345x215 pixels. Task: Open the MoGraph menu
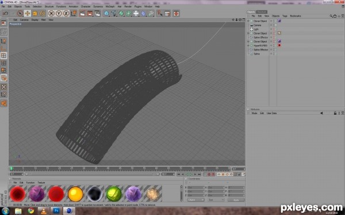110,6
